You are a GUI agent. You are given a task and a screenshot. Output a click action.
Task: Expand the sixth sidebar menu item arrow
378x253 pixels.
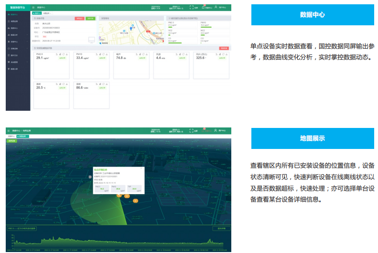(28, 48)
